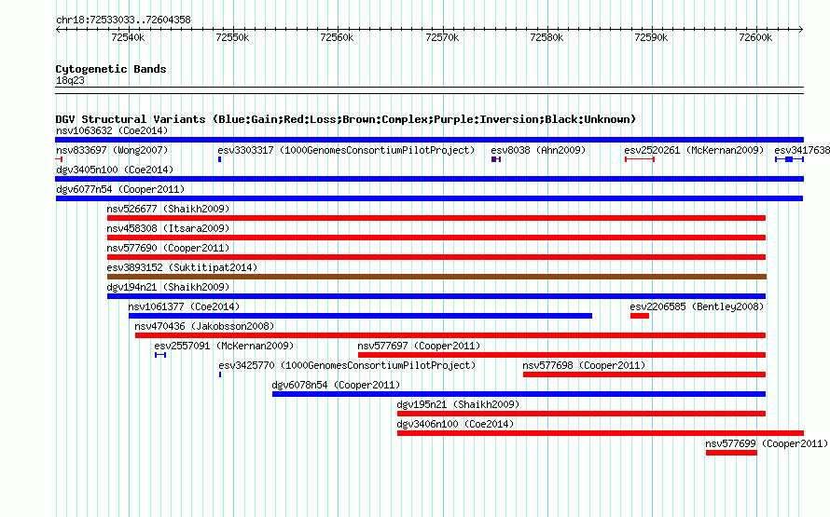This screenshot has width=830, height=517.
Task: Click the 72550k ruler tick label
Action: (x=232, y=37)
